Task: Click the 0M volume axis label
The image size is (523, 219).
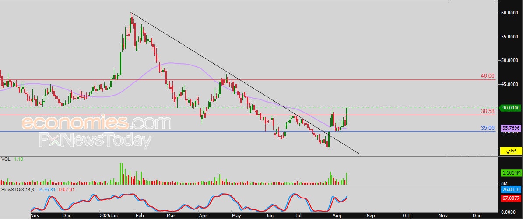Action: (x=505, y=184)
